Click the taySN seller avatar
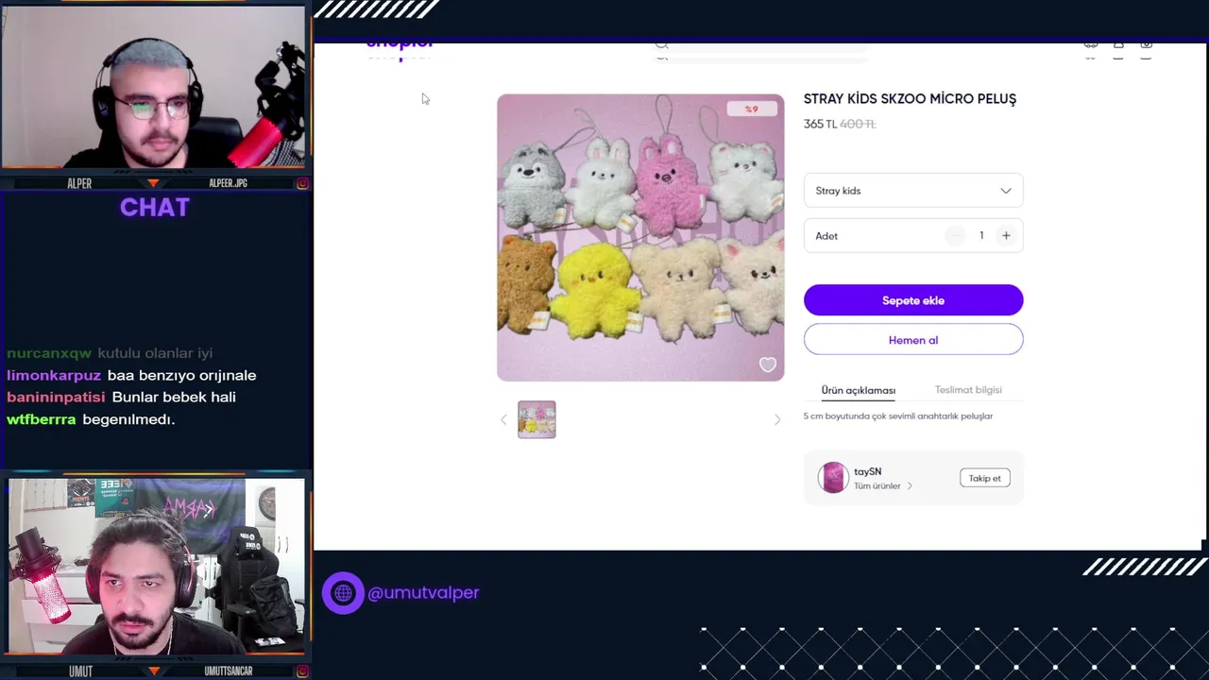The width and height of the screenshot is (1209, 680). (833, 478)
